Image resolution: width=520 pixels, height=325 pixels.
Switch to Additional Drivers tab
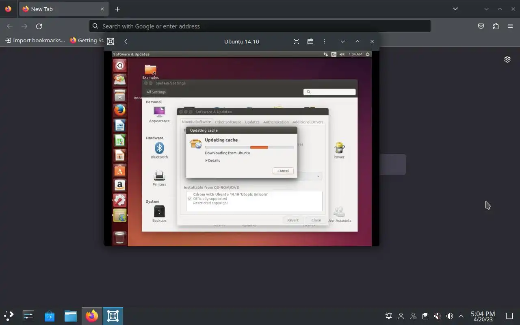308,122
